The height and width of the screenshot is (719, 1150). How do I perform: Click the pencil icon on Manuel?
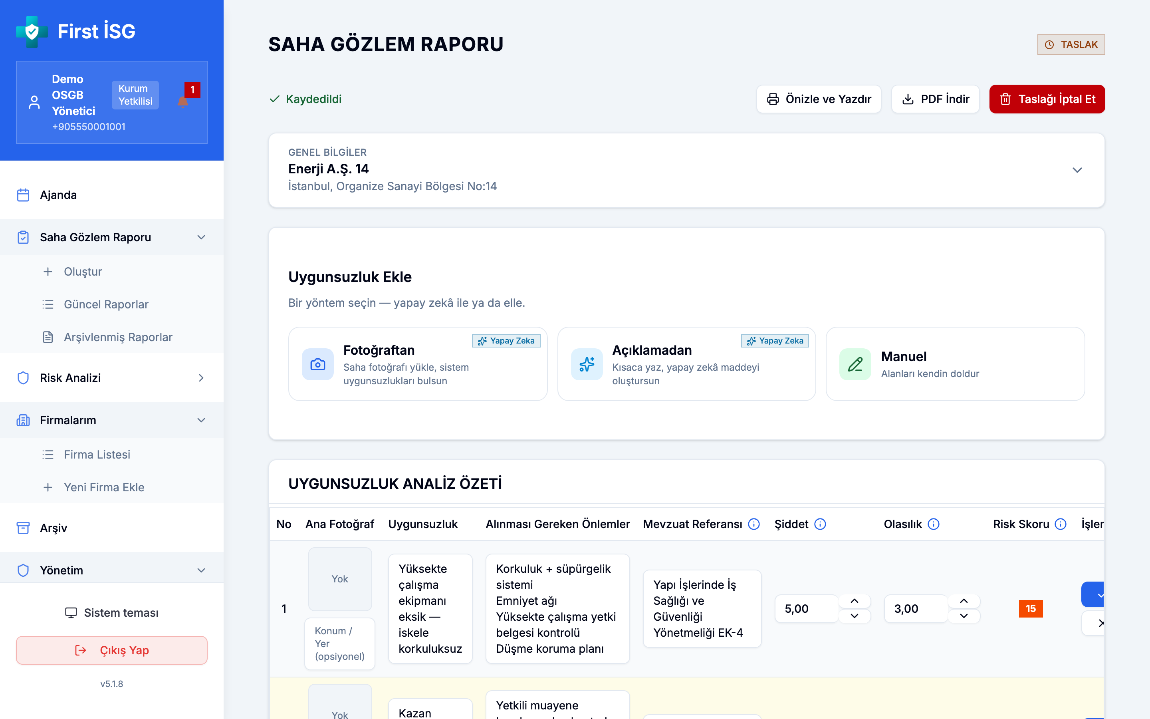pyautogui.click(x=855, y=364)
